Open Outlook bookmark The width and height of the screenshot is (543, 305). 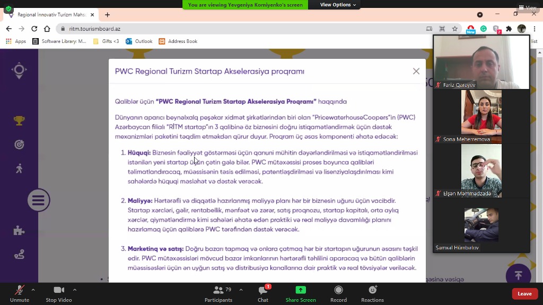(x=139, y=41)
